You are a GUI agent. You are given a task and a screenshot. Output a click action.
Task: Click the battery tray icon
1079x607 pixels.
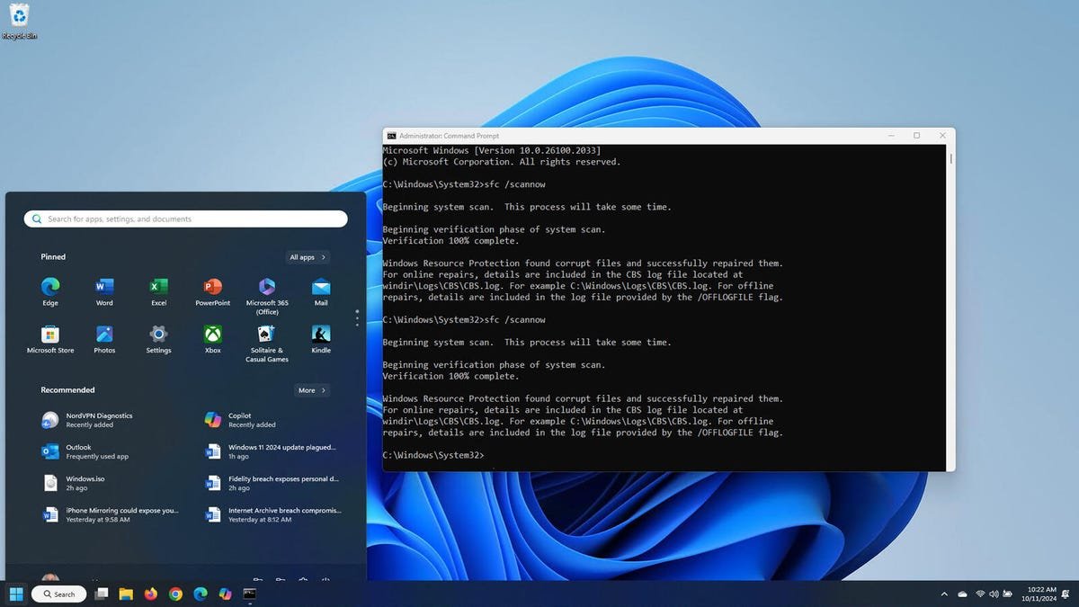pos(1006,594)
